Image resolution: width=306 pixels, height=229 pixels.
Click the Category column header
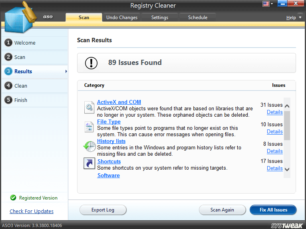(94, 85)
